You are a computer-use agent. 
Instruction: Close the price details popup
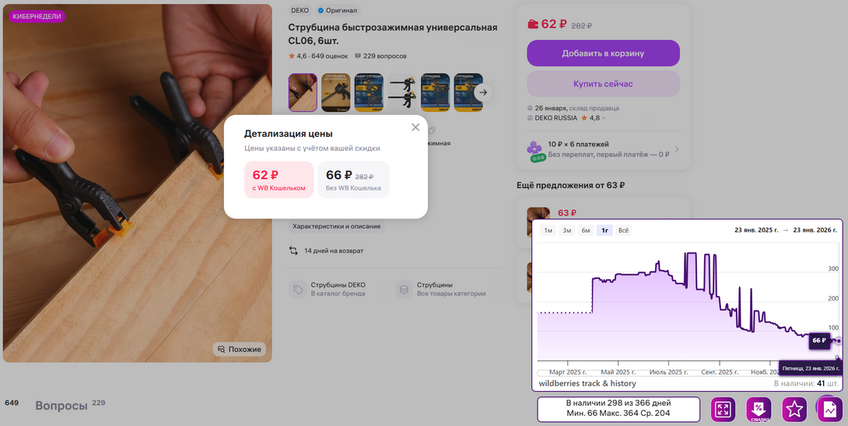pyautogui.click(x=415, y=127)
